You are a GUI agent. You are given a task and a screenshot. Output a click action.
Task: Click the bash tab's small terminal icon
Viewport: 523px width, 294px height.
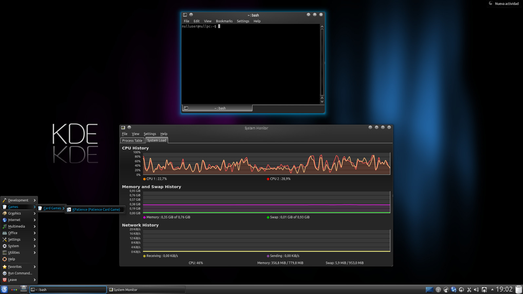point(186,108)
